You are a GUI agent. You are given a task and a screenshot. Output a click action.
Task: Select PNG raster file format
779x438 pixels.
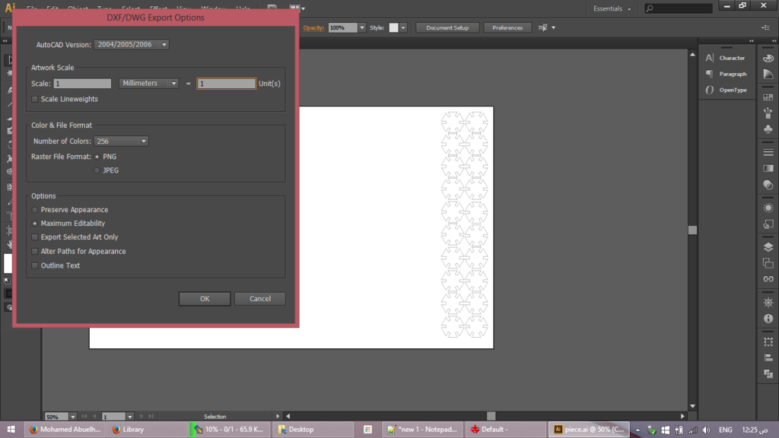point(97,157)
